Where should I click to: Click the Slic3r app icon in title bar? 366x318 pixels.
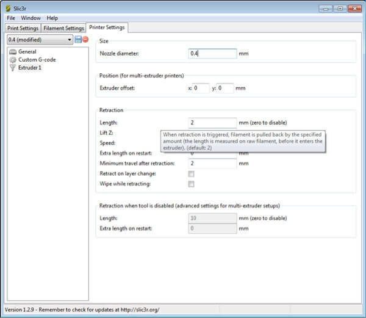click(8, 8)
